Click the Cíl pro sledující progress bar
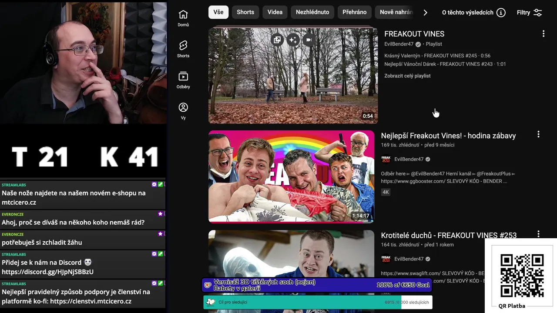 318,302
